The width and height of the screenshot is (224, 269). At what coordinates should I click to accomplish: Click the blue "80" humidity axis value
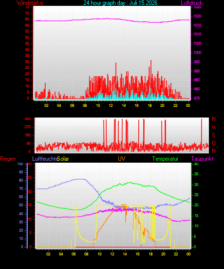(x=21, y=180)
